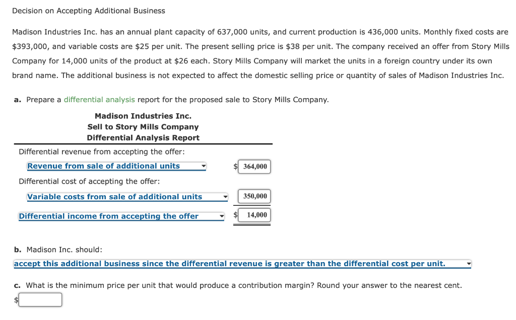
Task: Click the 'Sell to Story Mills Company' heading
Action: coord(143,127)
